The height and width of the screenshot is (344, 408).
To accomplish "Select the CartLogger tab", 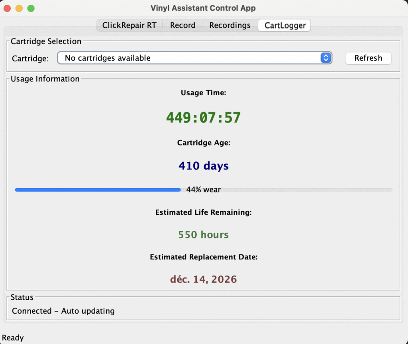I will tap(284, 25).
